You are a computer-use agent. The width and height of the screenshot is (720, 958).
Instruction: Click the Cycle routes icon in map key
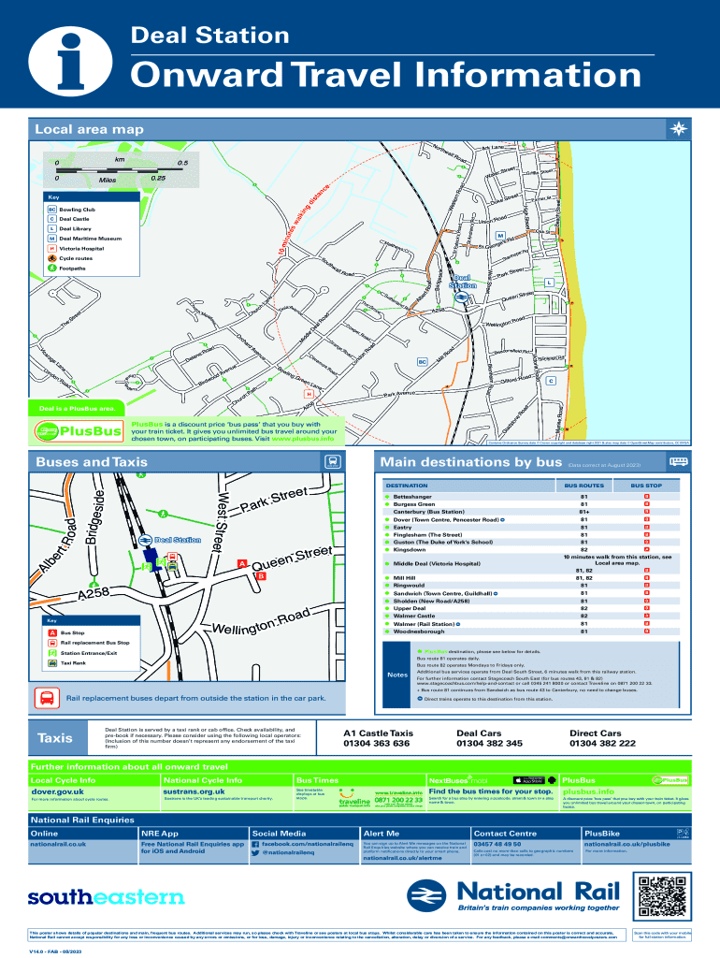click(52, 258)
